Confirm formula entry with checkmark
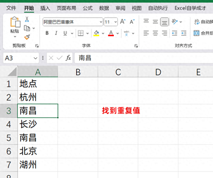Viewport: 213px width, 178px height. (60, 58)
